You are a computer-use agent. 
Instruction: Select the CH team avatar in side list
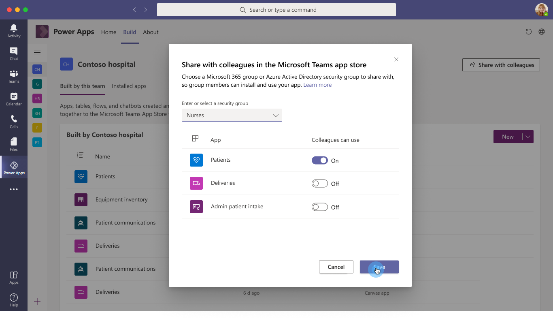37,69
